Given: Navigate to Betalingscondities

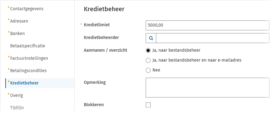Looking at the screenshot, I should [x=28, y=71].
